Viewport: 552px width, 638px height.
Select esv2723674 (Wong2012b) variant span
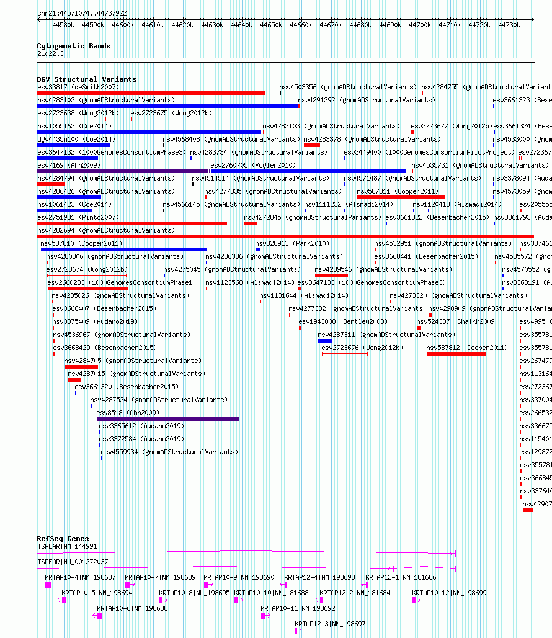click(87, 276)
